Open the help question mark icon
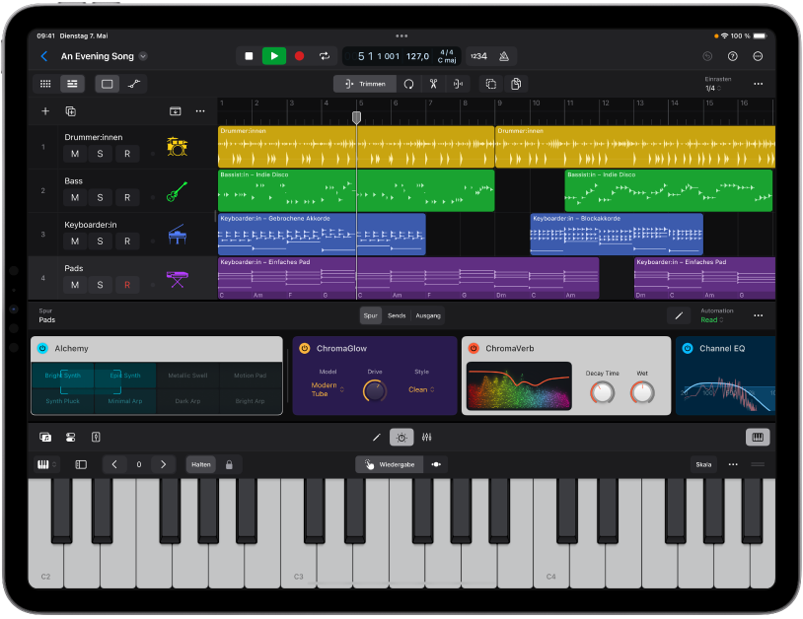The width and height of the screenshot is (803, 619). 732,56
